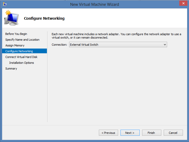
Task: Click the New Virtual Machine Wizard title bar
Action: [94, 4]
